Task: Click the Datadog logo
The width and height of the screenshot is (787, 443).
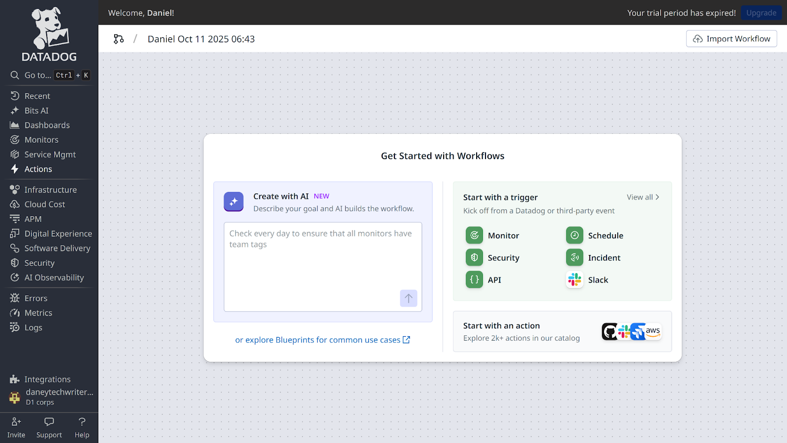Action: (49, 34)
